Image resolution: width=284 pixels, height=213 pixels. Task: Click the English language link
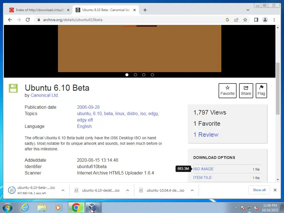84,126
